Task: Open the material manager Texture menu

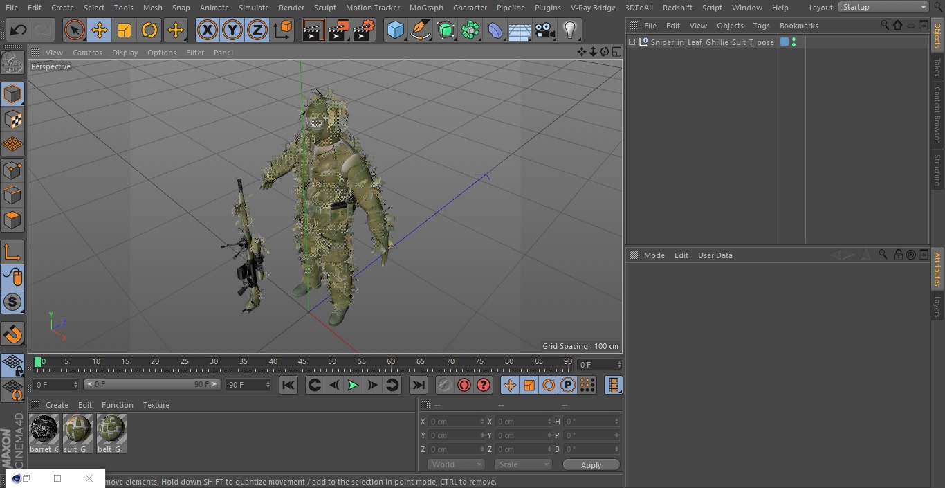Action: (x=156, y=405)
